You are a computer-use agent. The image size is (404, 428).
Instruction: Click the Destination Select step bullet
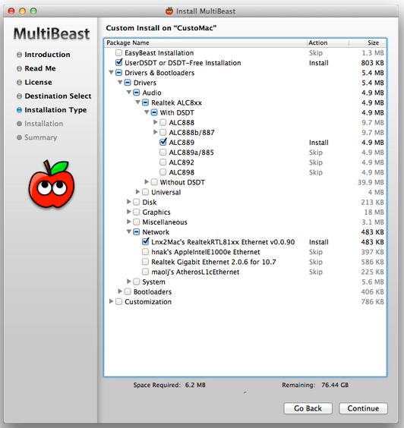(19, 96)
